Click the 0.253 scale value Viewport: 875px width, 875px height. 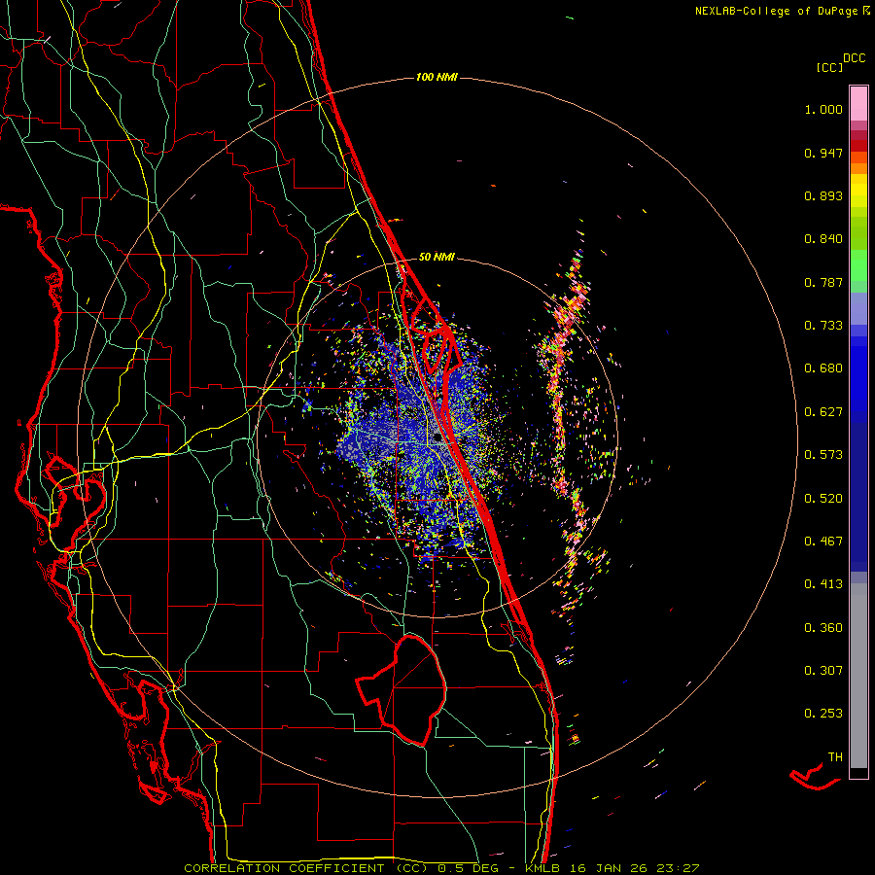pyautogui.click(x=823, y=714)
